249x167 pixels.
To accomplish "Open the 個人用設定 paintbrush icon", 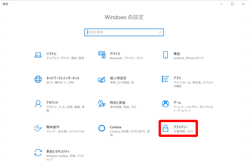I will (x=102, y=80).
